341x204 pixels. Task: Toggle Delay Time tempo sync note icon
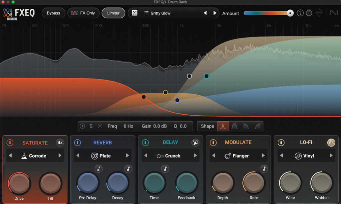(x=165, y=169)
